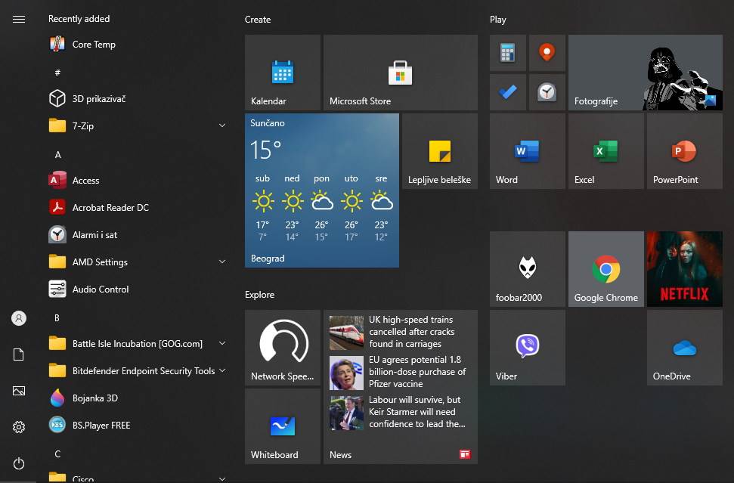Open the Calculator tile
734x483 pixels.
pyautogui.click(x=507, y=53)
